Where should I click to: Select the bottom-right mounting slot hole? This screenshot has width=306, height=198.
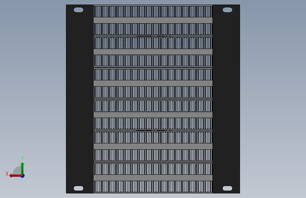click(227, 188)
